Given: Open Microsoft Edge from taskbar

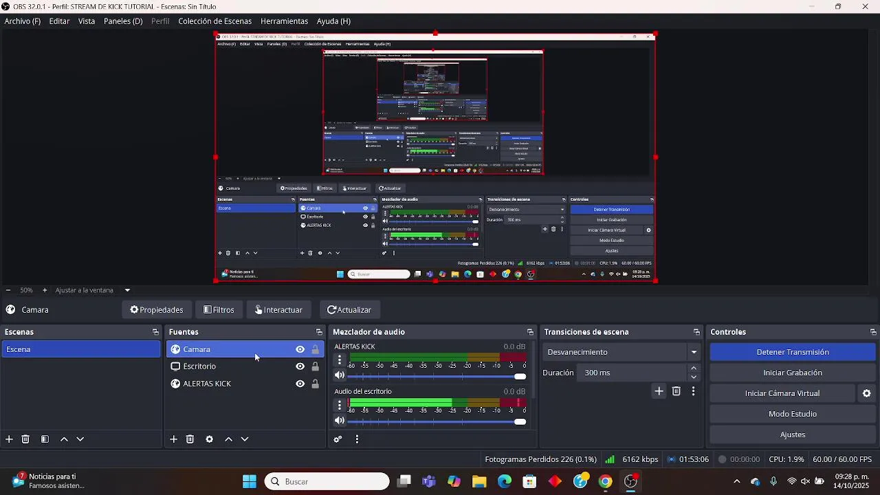Looking at the screenshot, I should (x=505, y=482).
